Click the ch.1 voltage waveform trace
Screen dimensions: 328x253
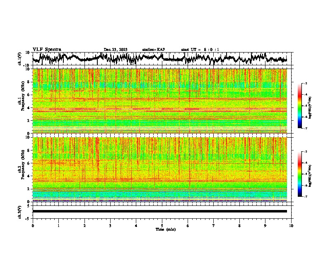pyautogui.click(x=159, y=59)
